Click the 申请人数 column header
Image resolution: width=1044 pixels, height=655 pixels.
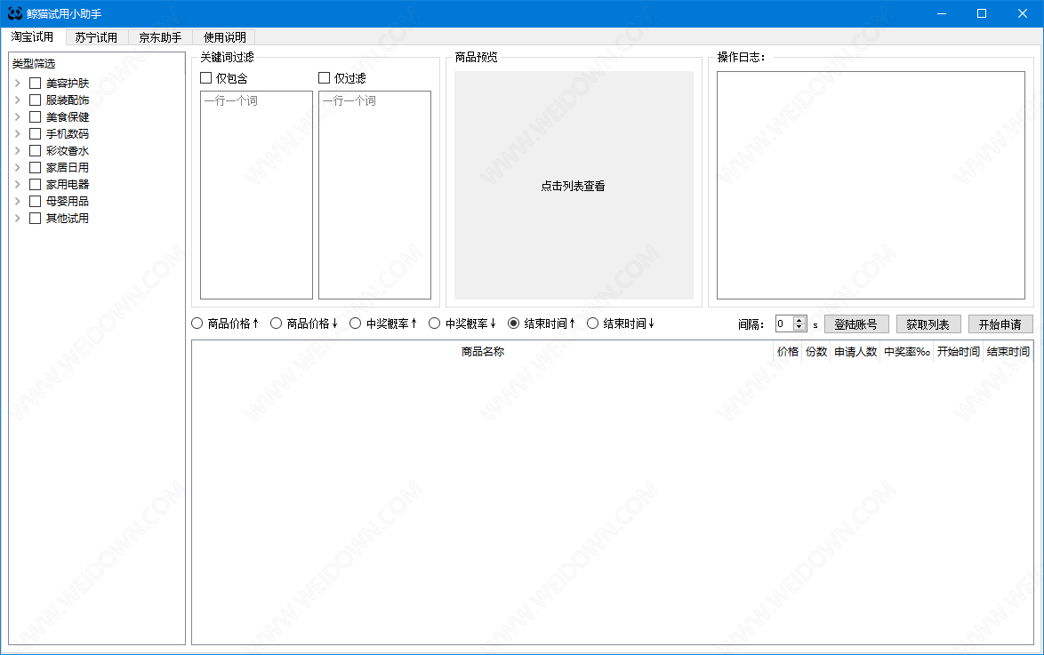(855, 351)
